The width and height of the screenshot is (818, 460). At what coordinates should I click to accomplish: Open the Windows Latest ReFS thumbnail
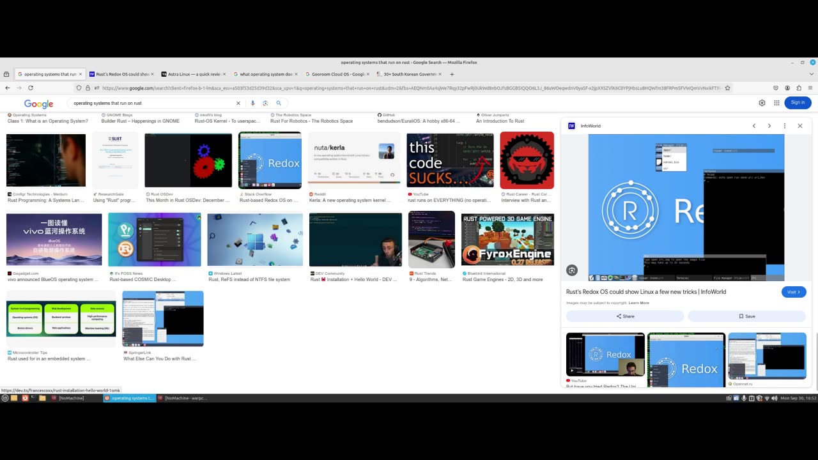coord(255,240)
